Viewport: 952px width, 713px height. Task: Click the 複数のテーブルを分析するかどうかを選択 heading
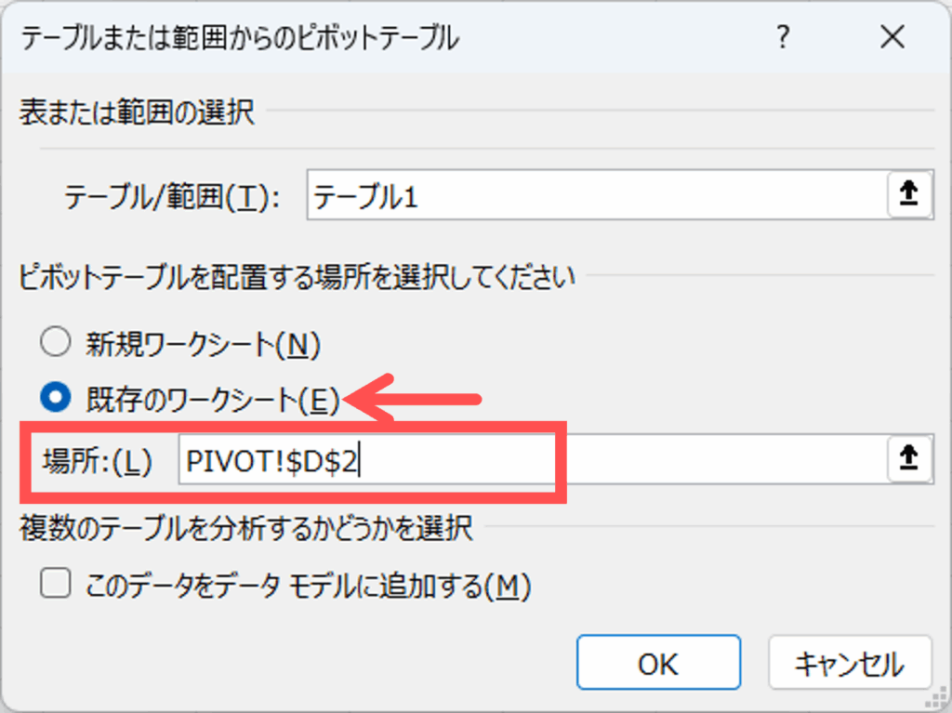(246, 528)
